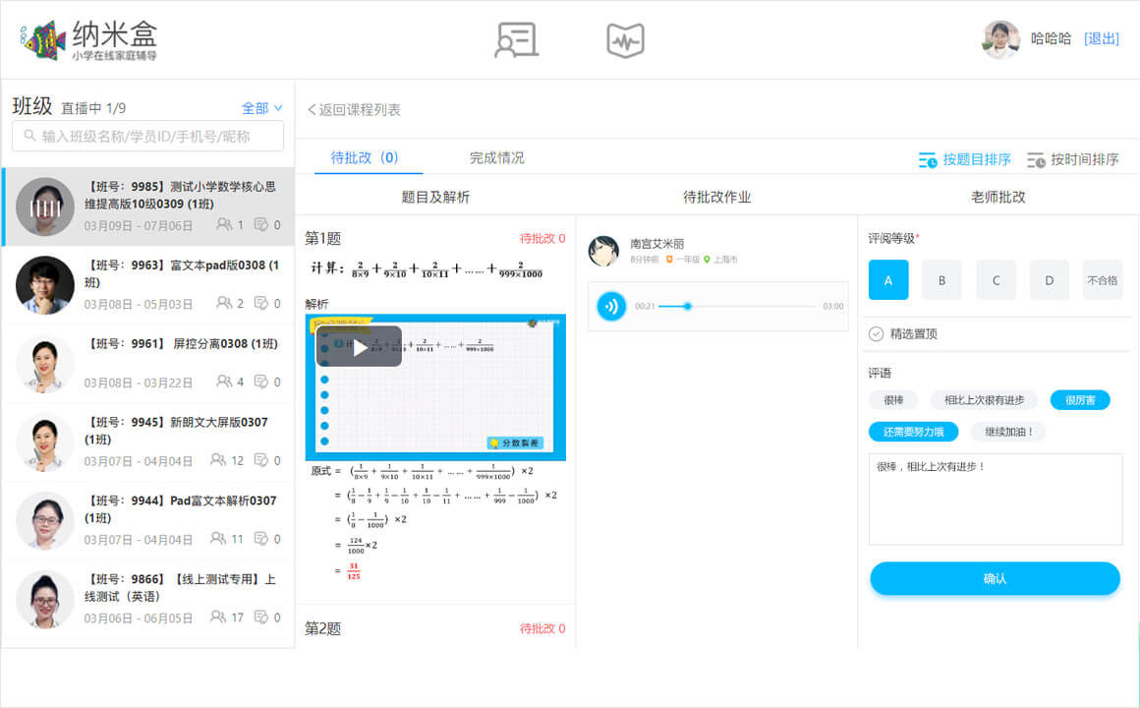
Task: Click the 退出 logout link
Action: click(1101, 39)
